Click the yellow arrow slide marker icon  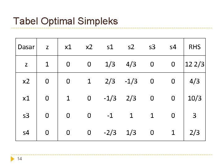tap(12, 159)
